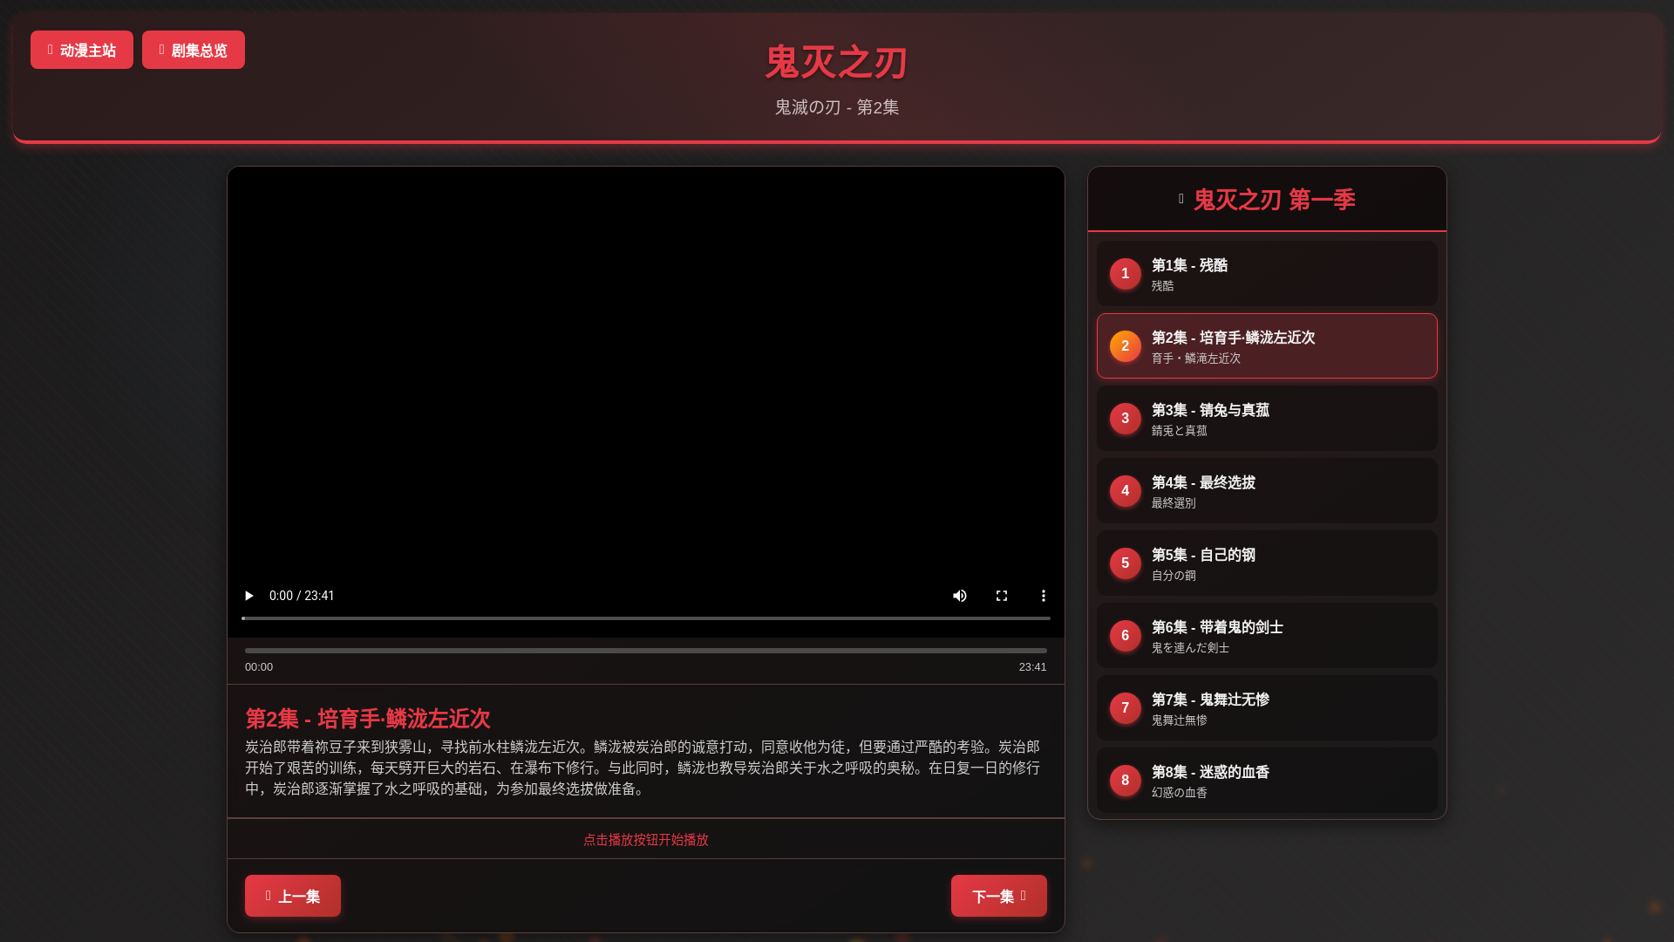Viewport: 1674px width, 942px height.
Task: Select episode 第5集 - 自己的钢
Action: coord(1267,563)
